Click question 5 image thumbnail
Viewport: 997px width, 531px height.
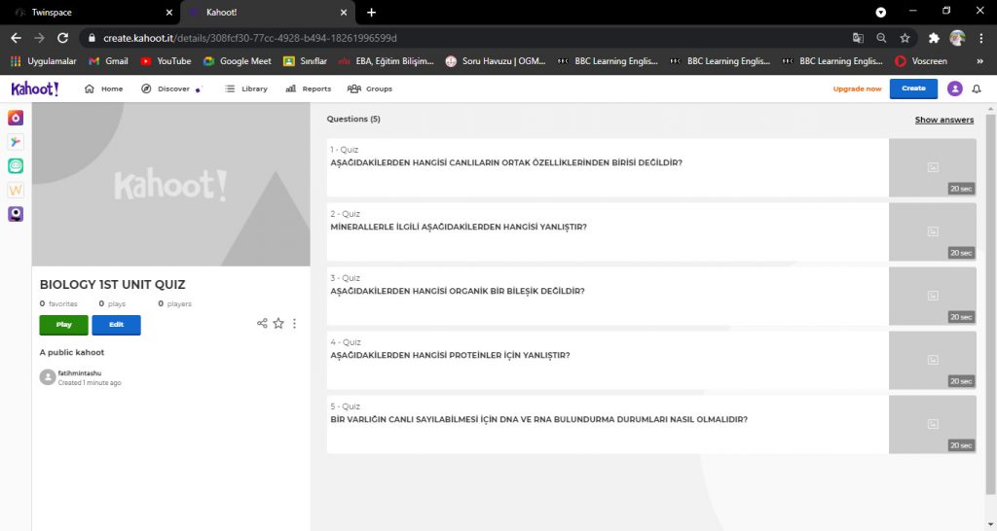pos(932,424)
